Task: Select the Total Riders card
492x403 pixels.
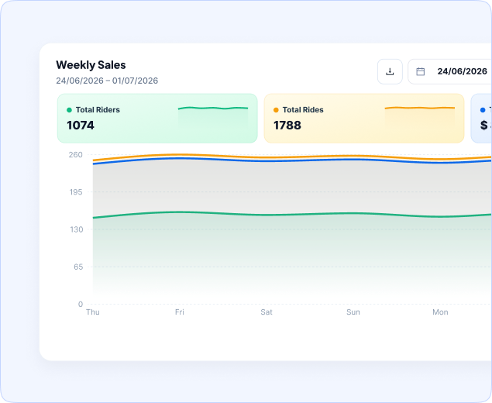Action: click(157, 119)
